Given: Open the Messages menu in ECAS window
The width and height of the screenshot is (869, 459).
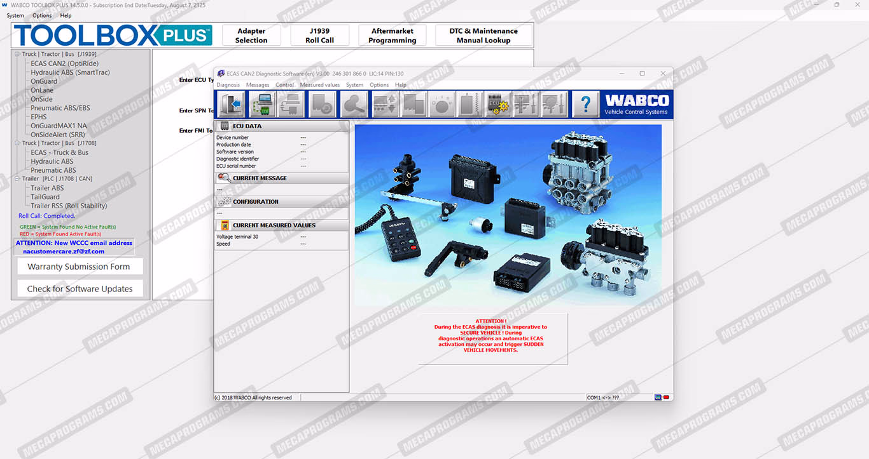Looking at the screenshot, I should click(x=258, y=85).
